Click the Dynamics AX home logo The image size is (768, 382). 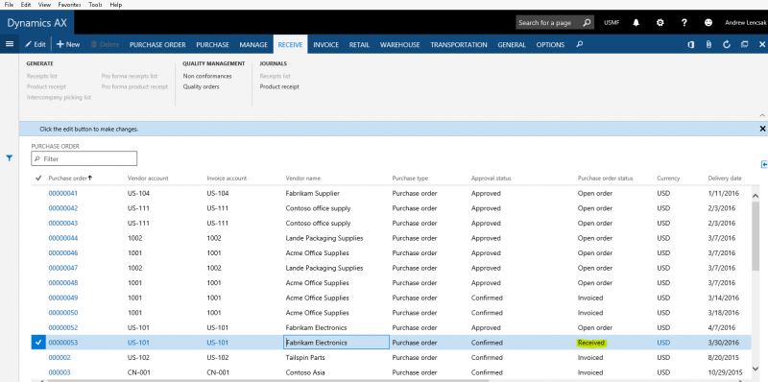(x=36, y=22)
